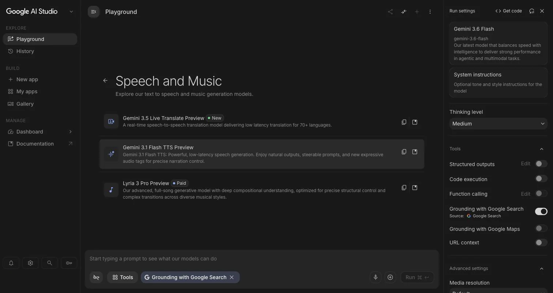Screen dimensions: 553x293
Task: Remove the Grounding with Google Search chip
Action: coord(232,277)
